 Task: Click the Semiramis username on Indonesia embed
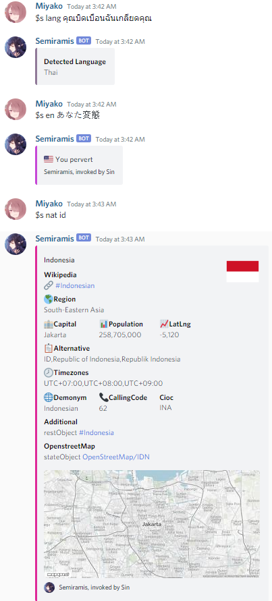pos(55,238)
